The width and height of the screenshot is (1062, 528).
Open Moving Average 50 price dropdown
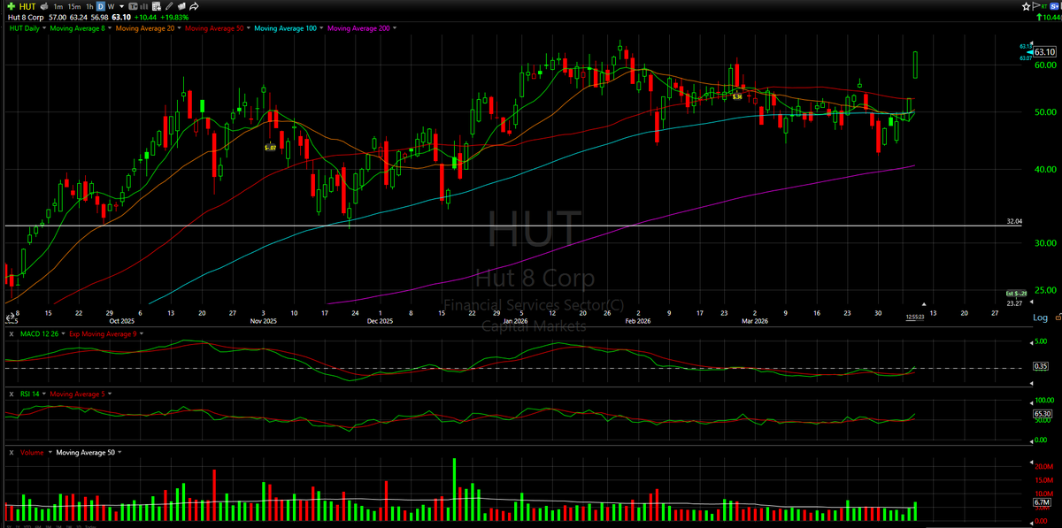[x=249, y=28]
